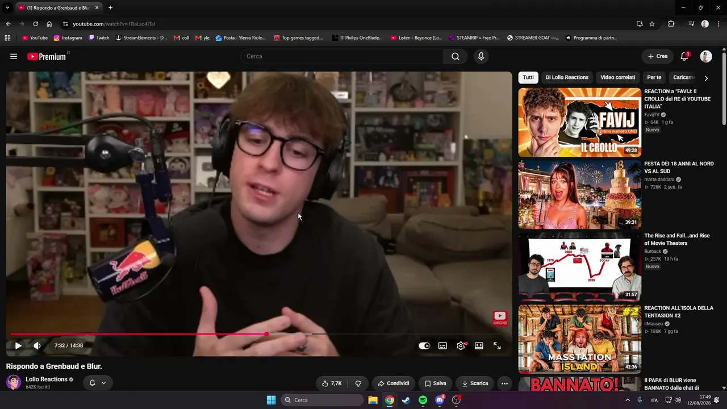Screen dimensions: 727x409
Task: Open more actions ellipsis below the video
Action: tap(504, 383)
